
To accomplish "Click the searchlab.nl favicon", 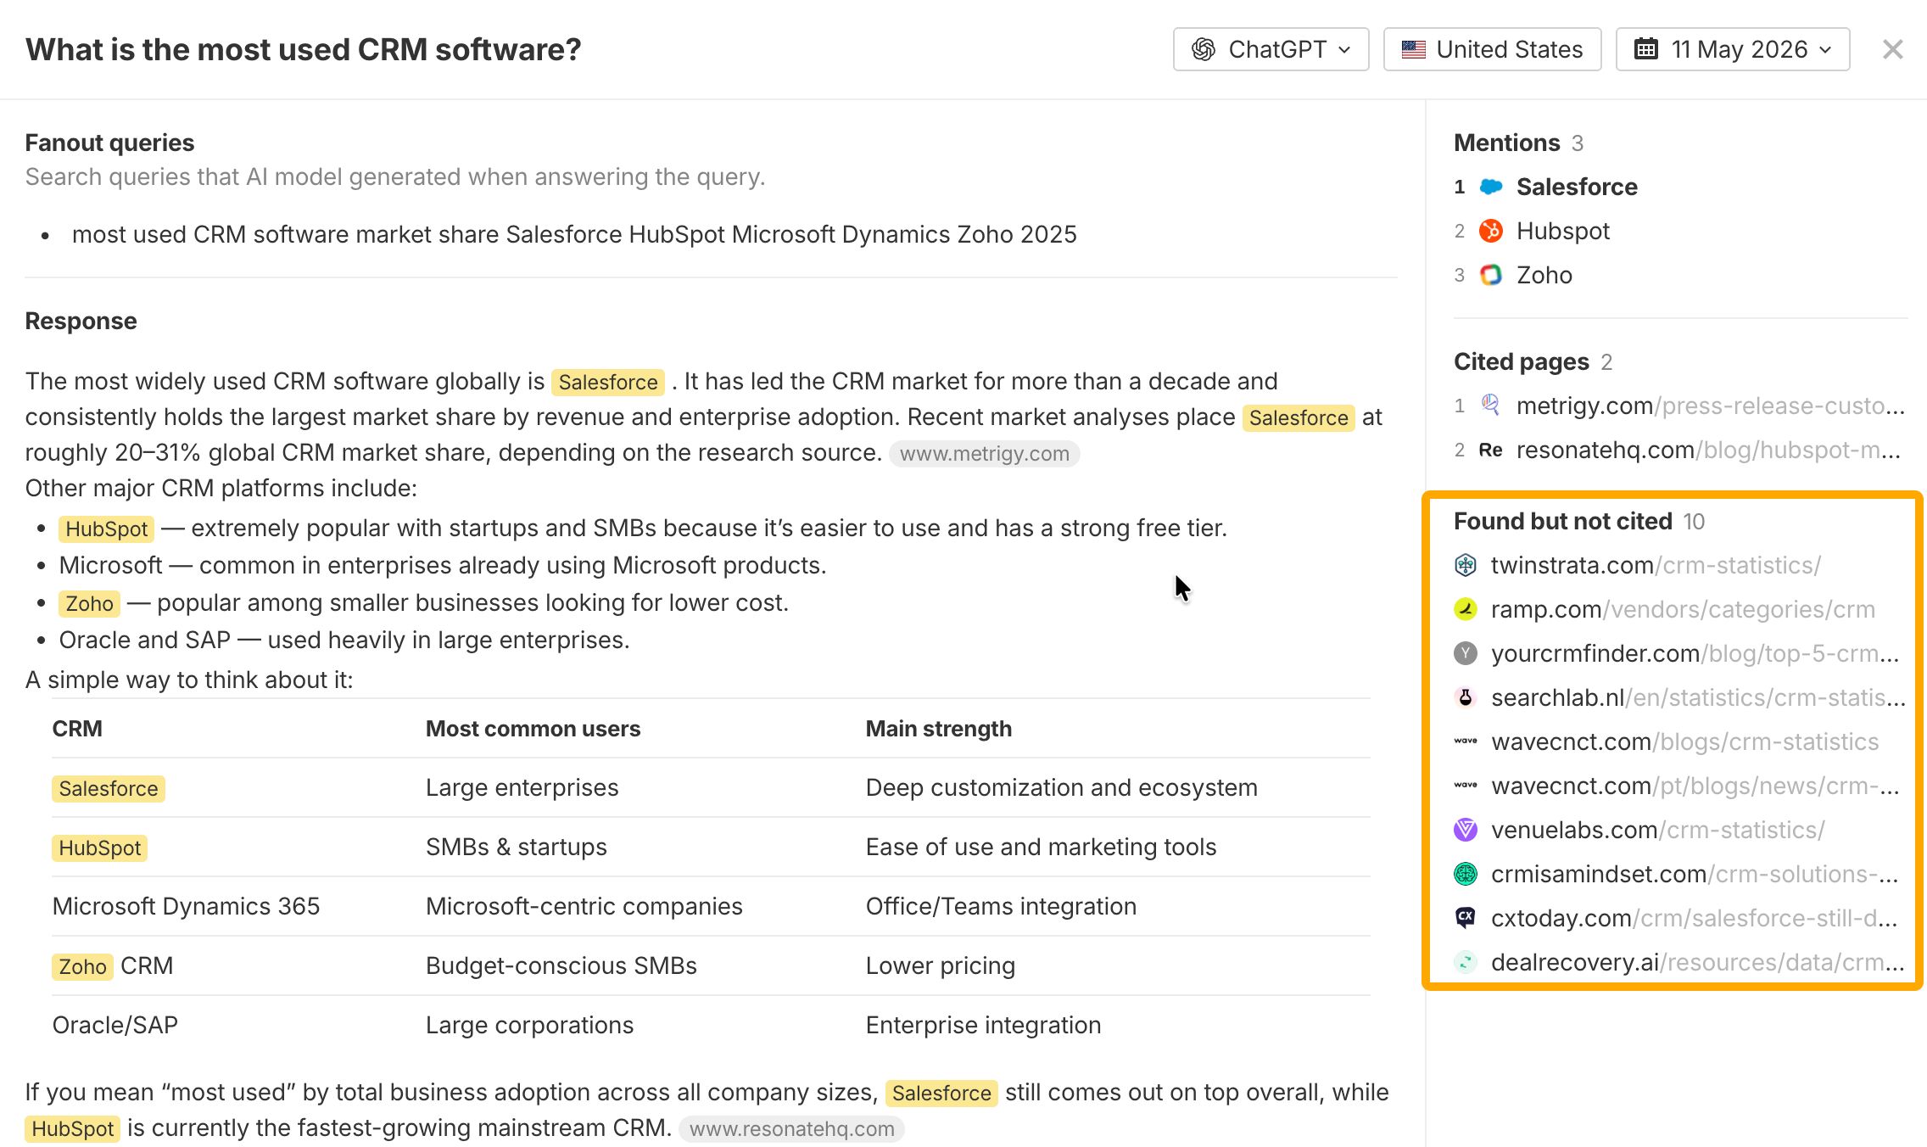I will [1466, 697].
